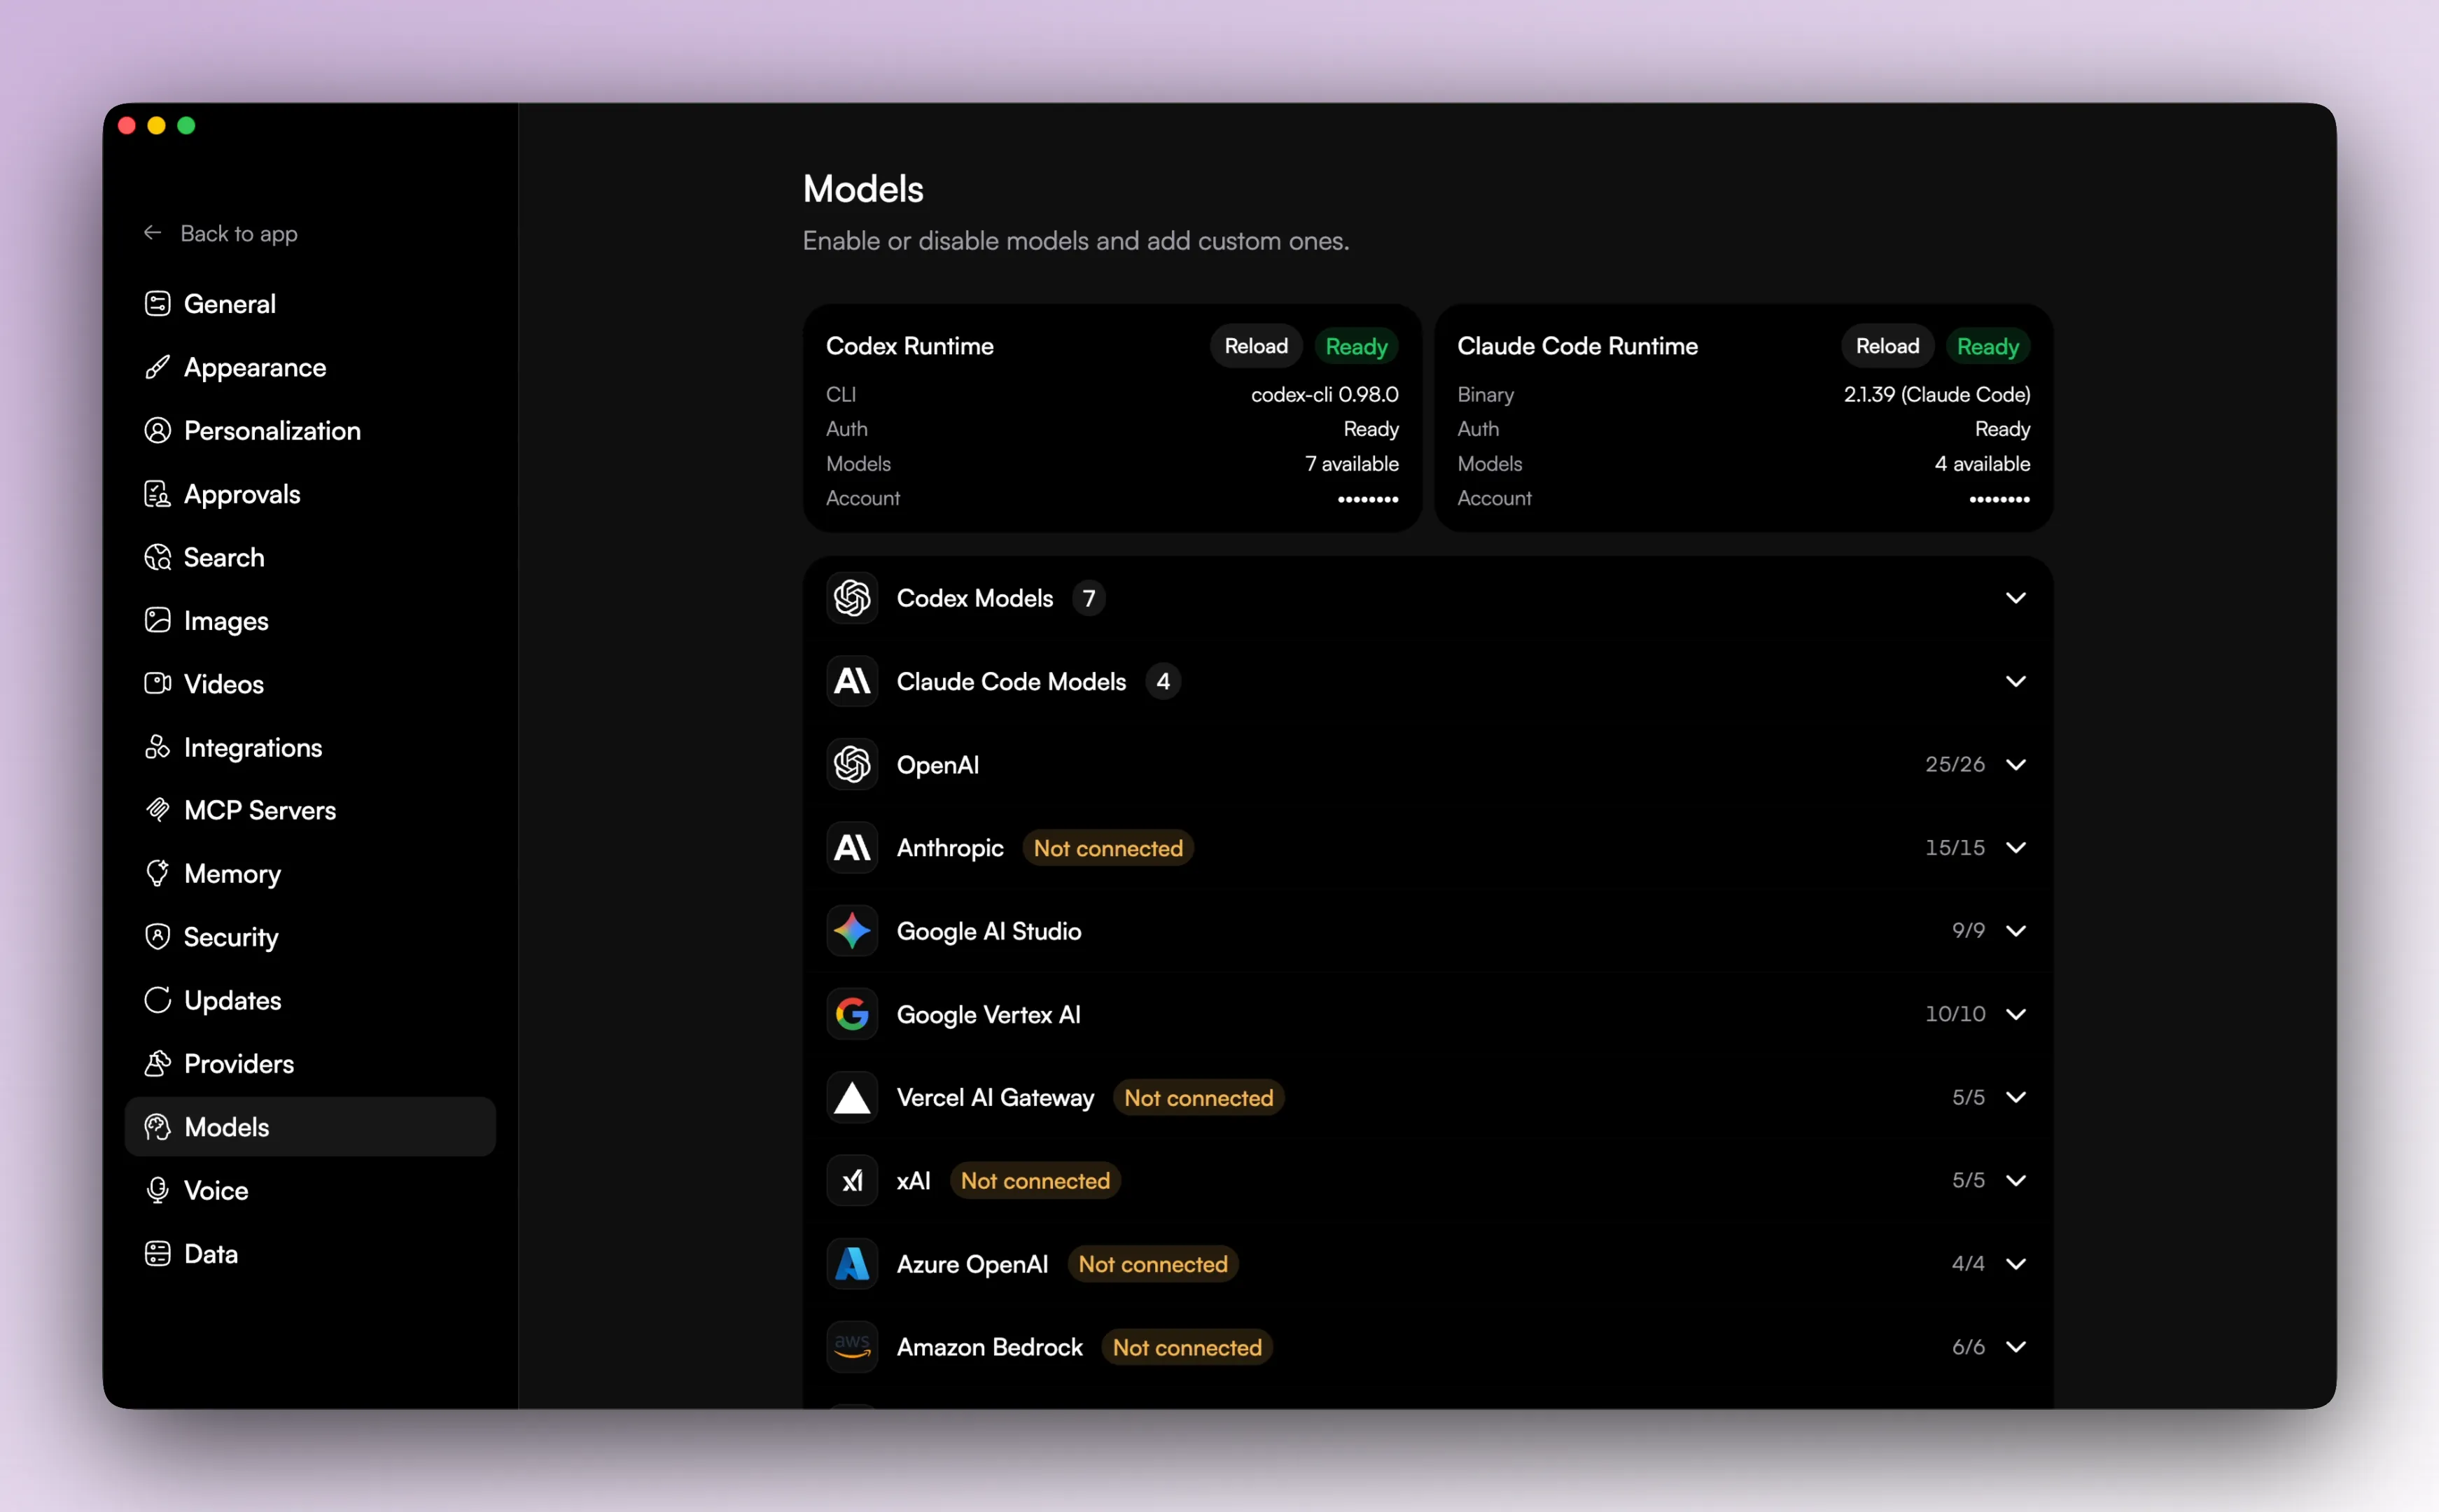This screenshot has width=2439, height=1512.
Task: Click the OpenAI provider logo
Action: pyautogui.click(x=851, y=764)
